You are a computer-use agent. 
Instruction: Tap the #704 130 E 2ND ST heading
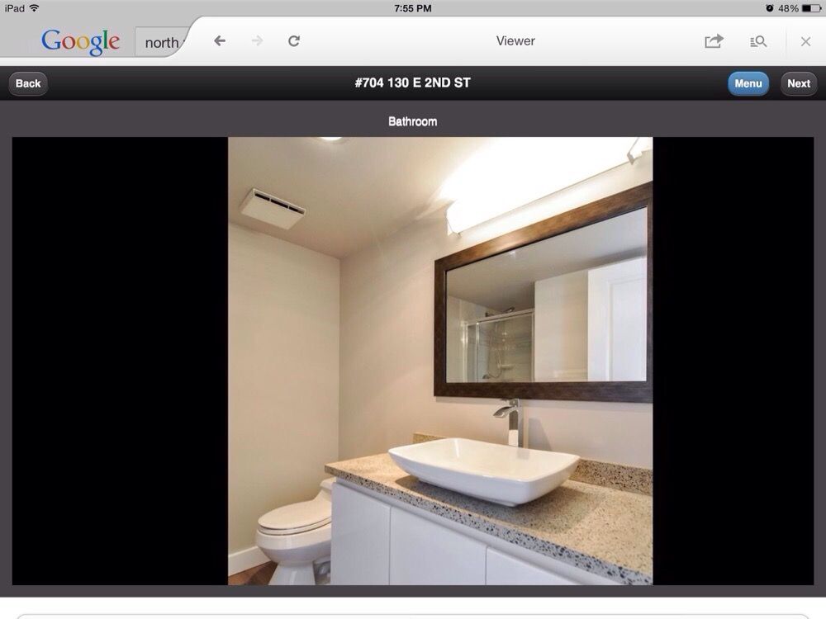[412, 83]
